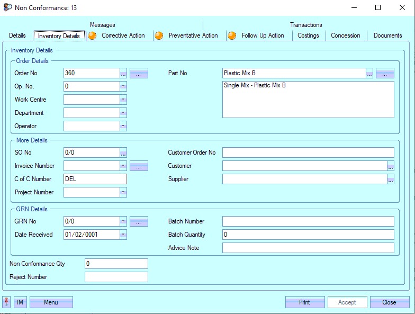Click the small ellipsis next to SO No
The width and height of the screenshot is (415, 314).
tap(123, 152)
